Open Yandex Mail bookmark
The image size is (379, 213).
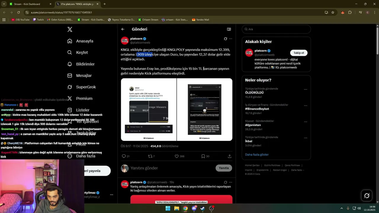point(200,20)
